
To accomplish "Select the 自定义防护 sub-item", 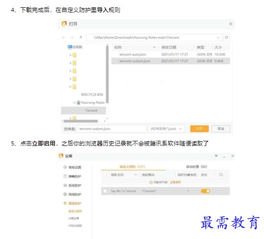I will (75, 211).
